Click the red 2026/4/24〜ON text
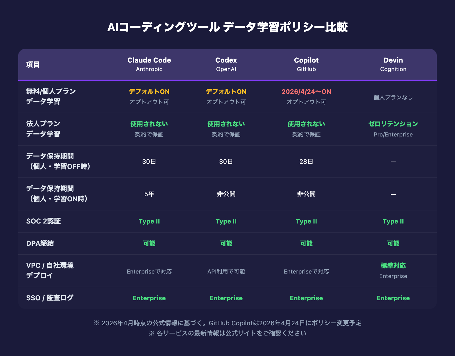Viewport: 455px width, 356px height. coord(306,92)
